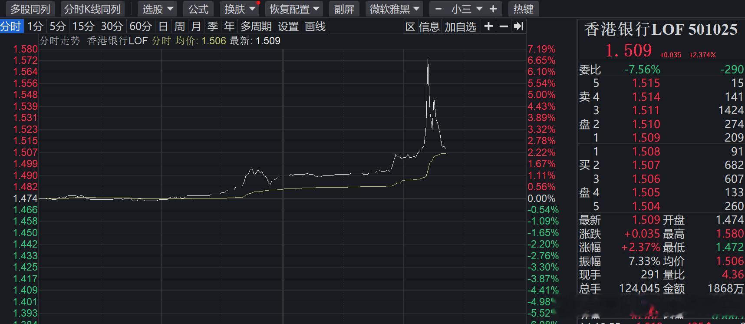Select buy level 1 price 1.508
Image resolution: width=745 pixels, height=324 pixels.
pyautogui.click(x=646, y=152)
